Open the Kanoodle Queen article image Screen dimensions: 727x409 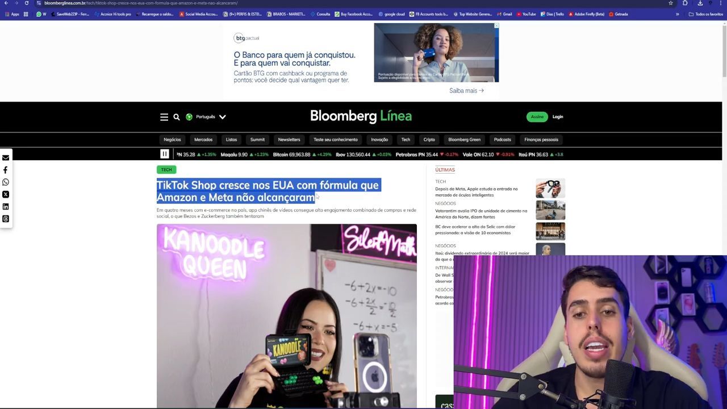point(286,316)
